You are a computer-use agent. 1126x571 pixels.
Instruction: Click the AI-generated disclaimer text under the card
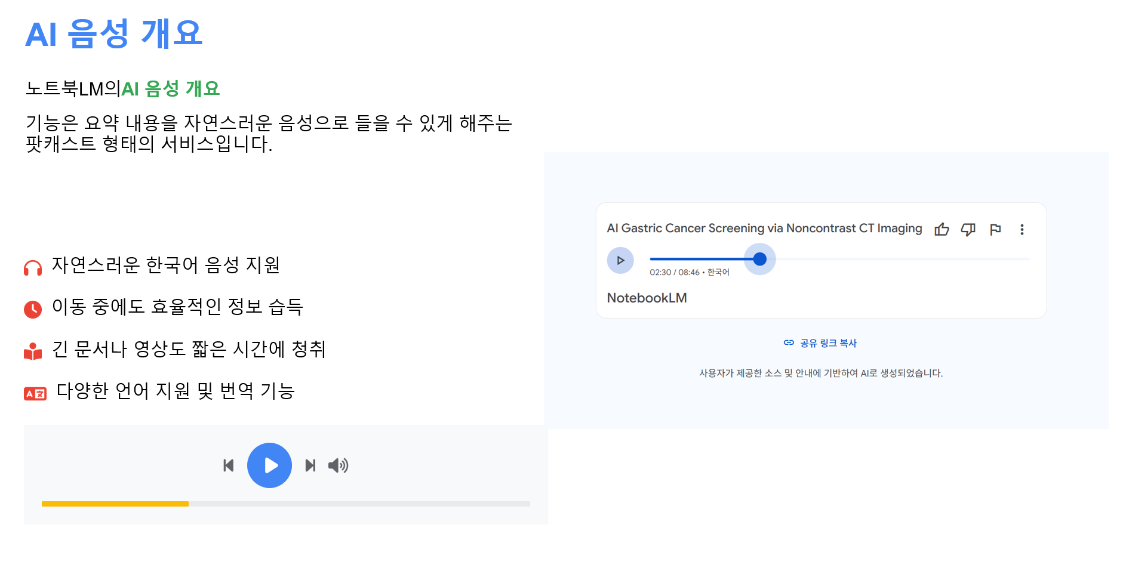tap(821, 373)
